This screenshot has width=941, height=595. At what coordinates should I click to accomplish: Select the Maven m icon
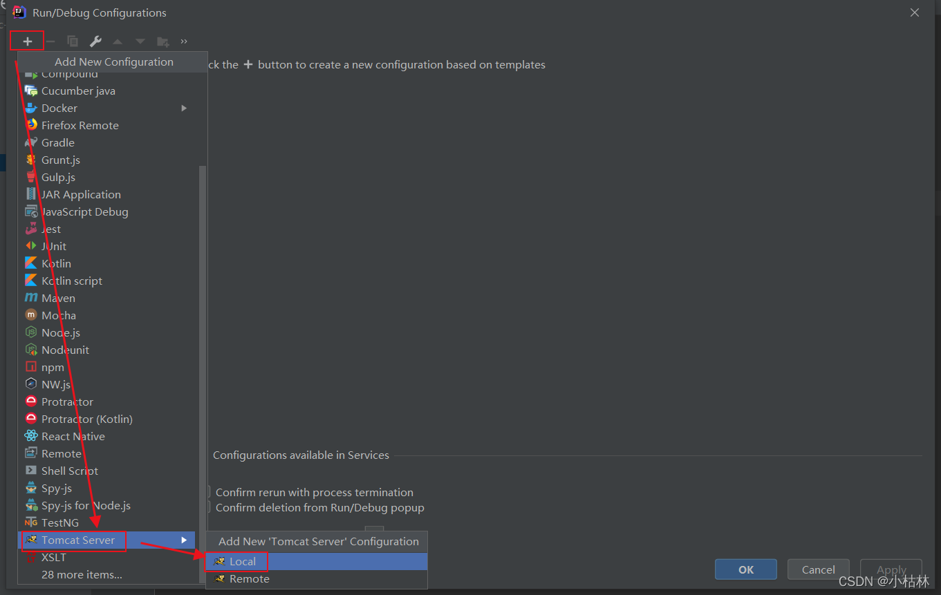click(x=31, y=298)
